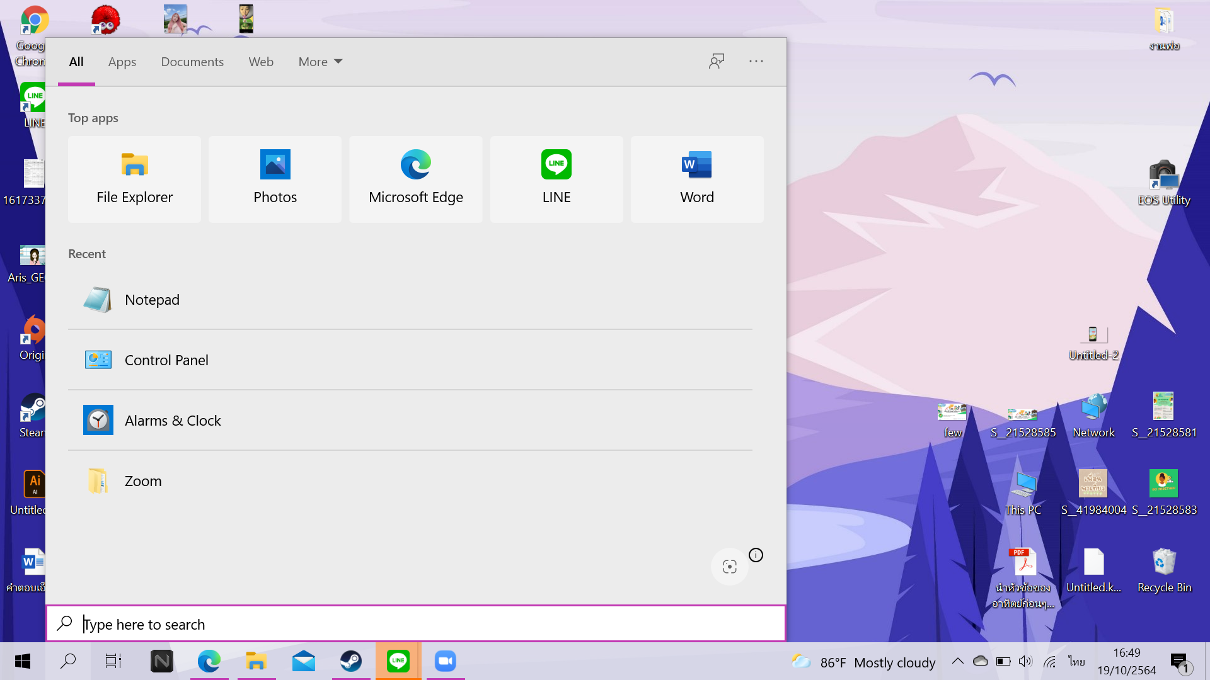Select the S_21528585 desktop image
Viewport: 1210px width, 680px height.
click(x=1023, y=422)
